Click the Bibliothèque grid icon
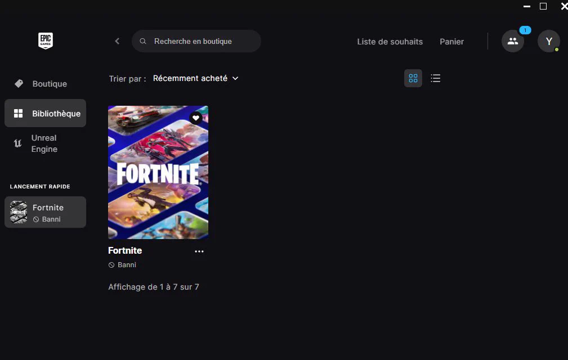Viewport: 568px width, 360px height. pyautogui.click(x=18, y=113)
